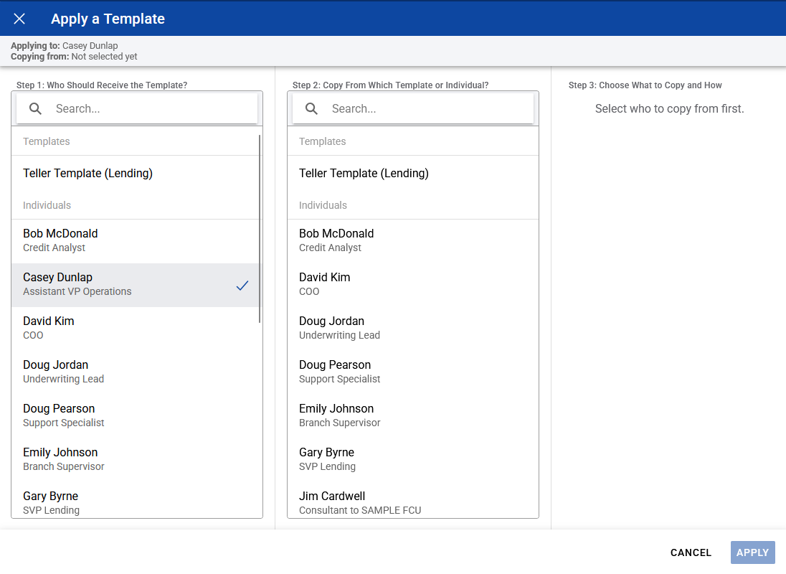This screenshot has width=786, height=574.
Task: Click the Apply button
Action: [752, 552]
